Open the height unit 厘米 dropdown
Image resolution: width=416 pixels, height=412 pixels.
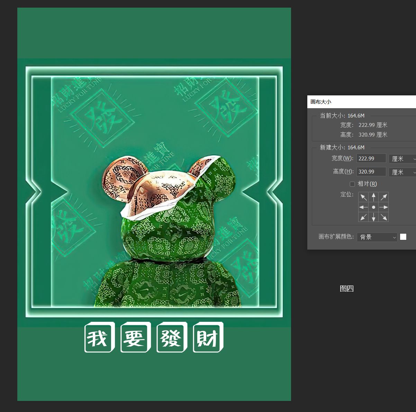(x=403, y=172)
